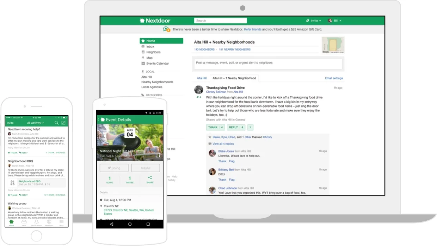This screenshot has width=437, height=246.
Task: Click the Reply button on food drive post
Action: 236,127
